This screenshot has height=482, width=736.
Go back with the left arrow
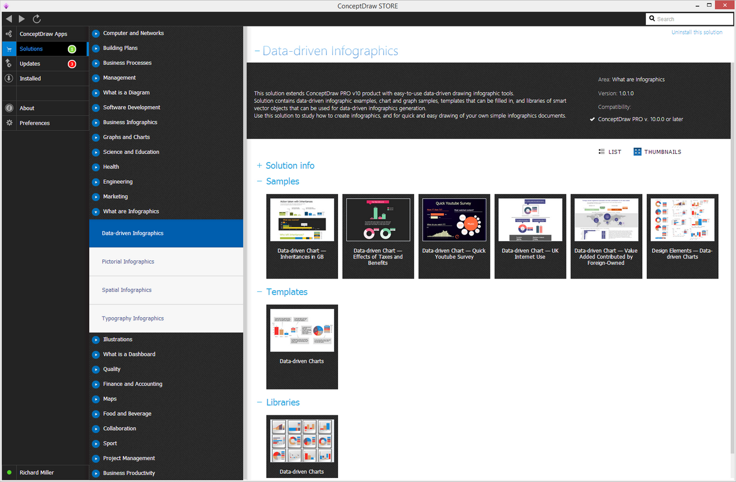click(x=9, y=19)
